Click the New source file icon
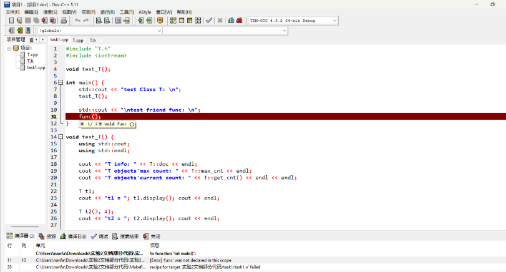 point(11,21)
